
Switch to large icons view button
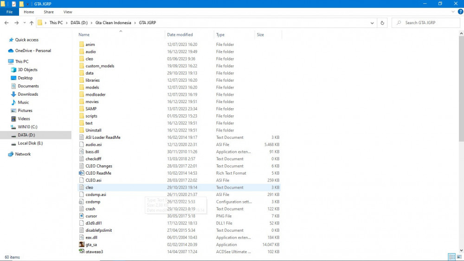point(459,257)
